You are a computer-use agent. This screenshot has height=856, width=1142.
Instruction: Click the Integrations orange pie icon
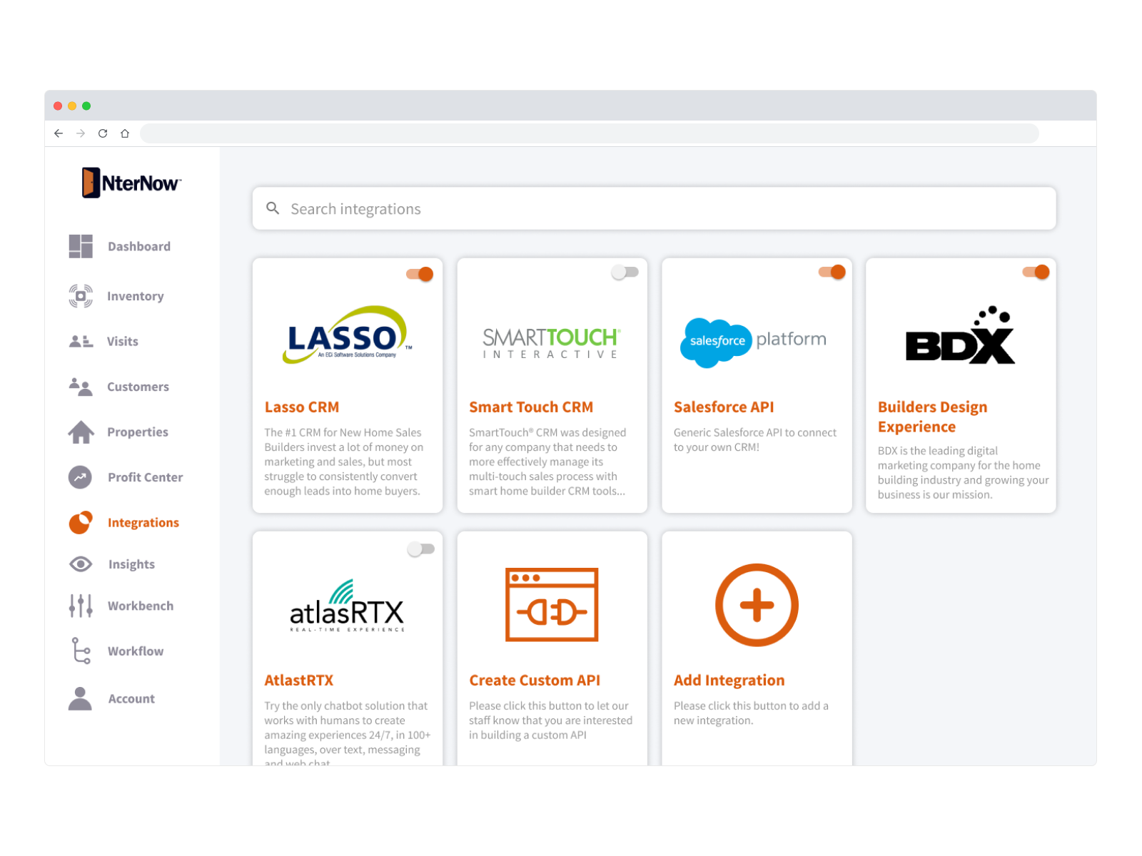[x=81, y=522]
